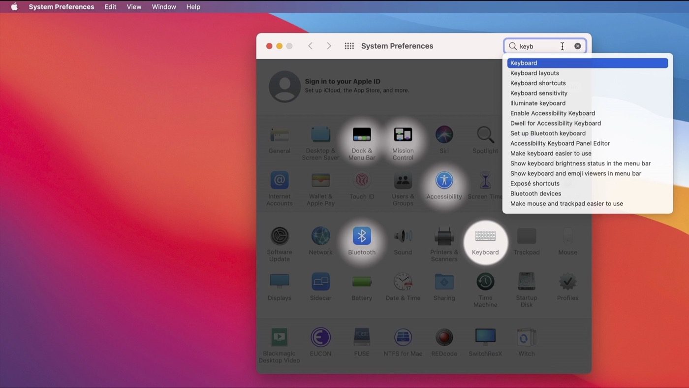Click inside the search field containing keyb
The image size is (689, 388).
tap(545, 46)
